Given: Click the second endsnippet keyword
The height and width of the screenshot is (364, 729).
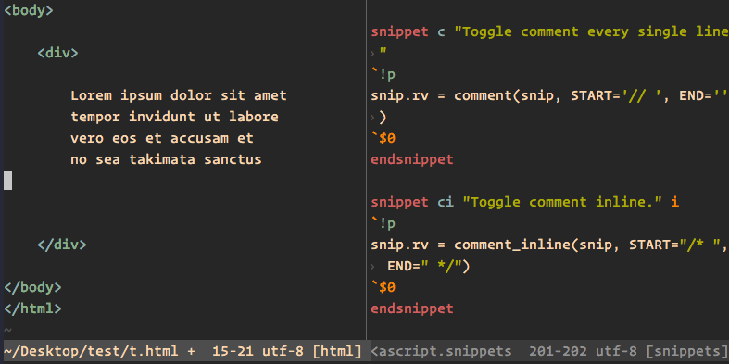Looking at the screenshot, I should [412, 308].
